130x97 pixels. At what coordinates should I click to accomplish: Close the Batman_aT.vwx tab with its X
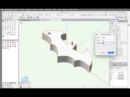(x=21, y=20)
